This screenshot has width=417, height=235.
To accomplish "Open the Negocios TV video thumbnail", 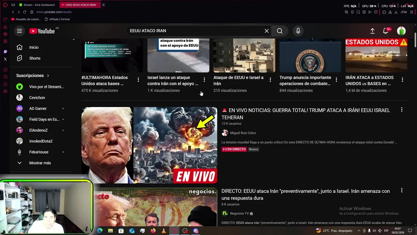I will pos(155,207).
